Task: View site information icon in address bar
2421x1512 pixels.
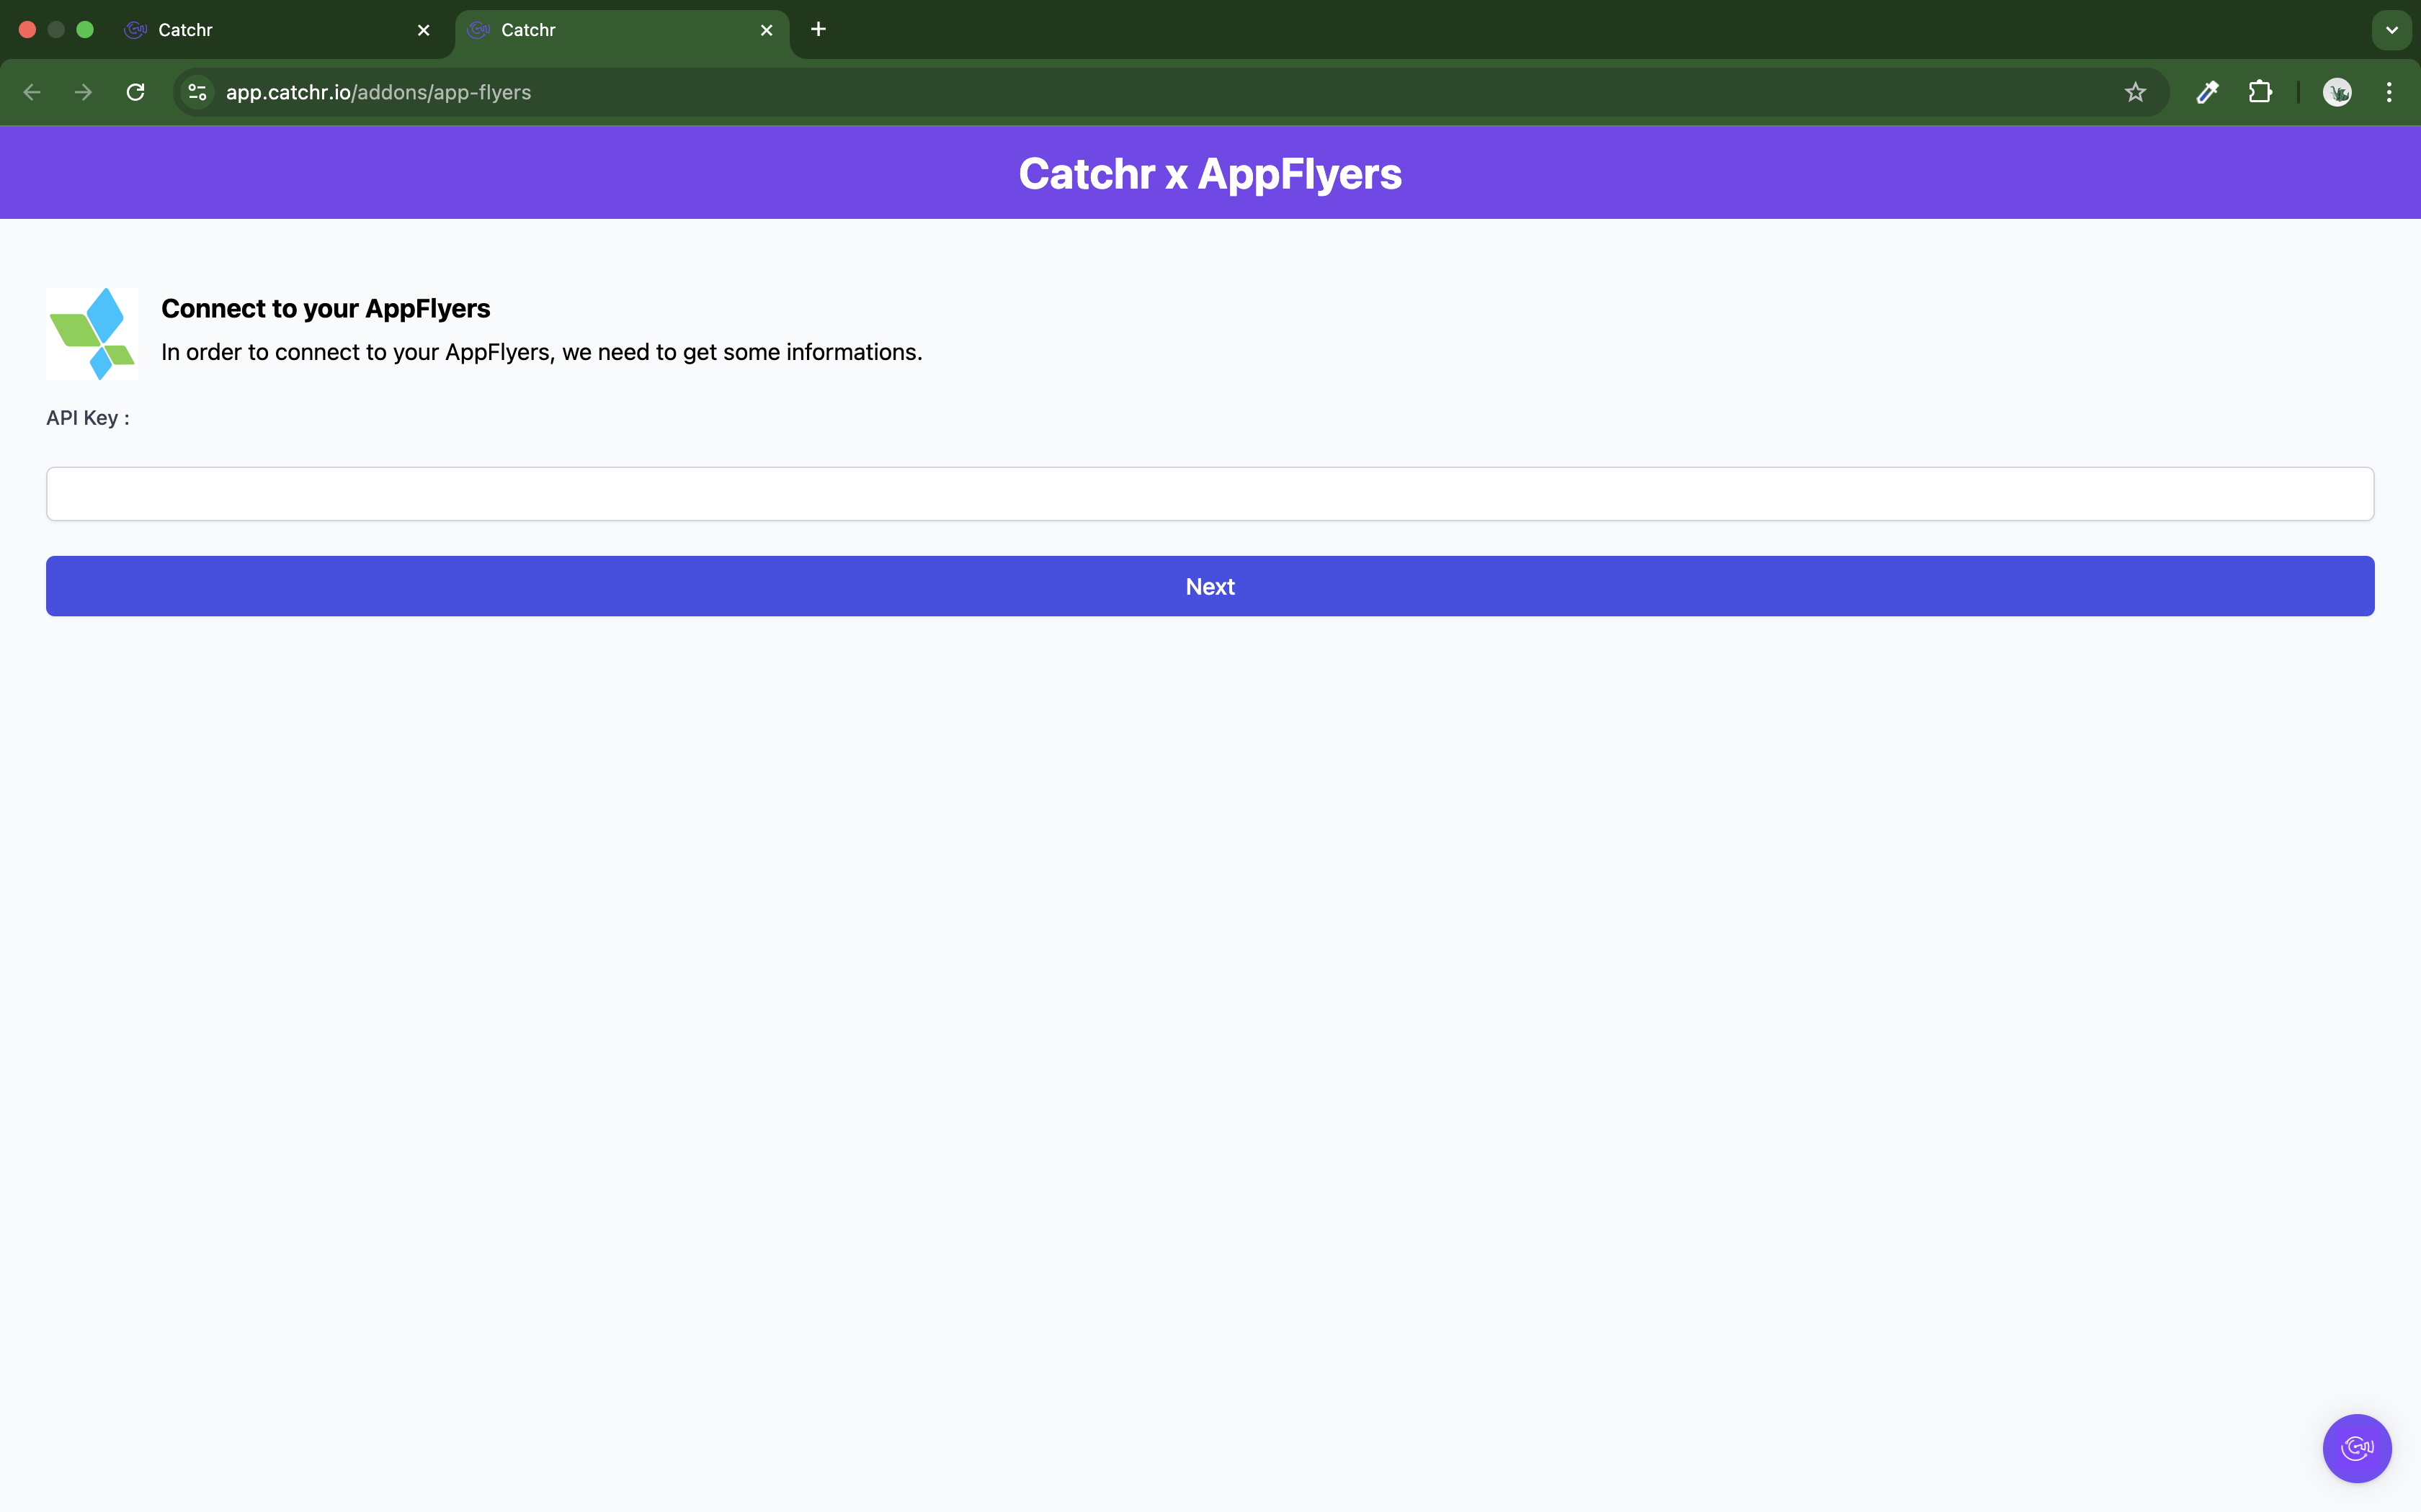Action: point(197,92)
